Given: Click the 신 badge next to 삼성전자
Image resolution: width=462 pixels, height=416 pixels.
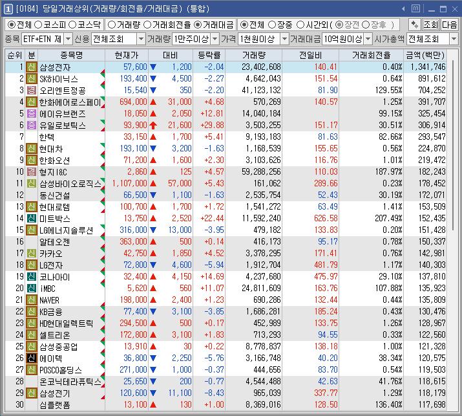Looking at the screenshot, I should 32,67.
